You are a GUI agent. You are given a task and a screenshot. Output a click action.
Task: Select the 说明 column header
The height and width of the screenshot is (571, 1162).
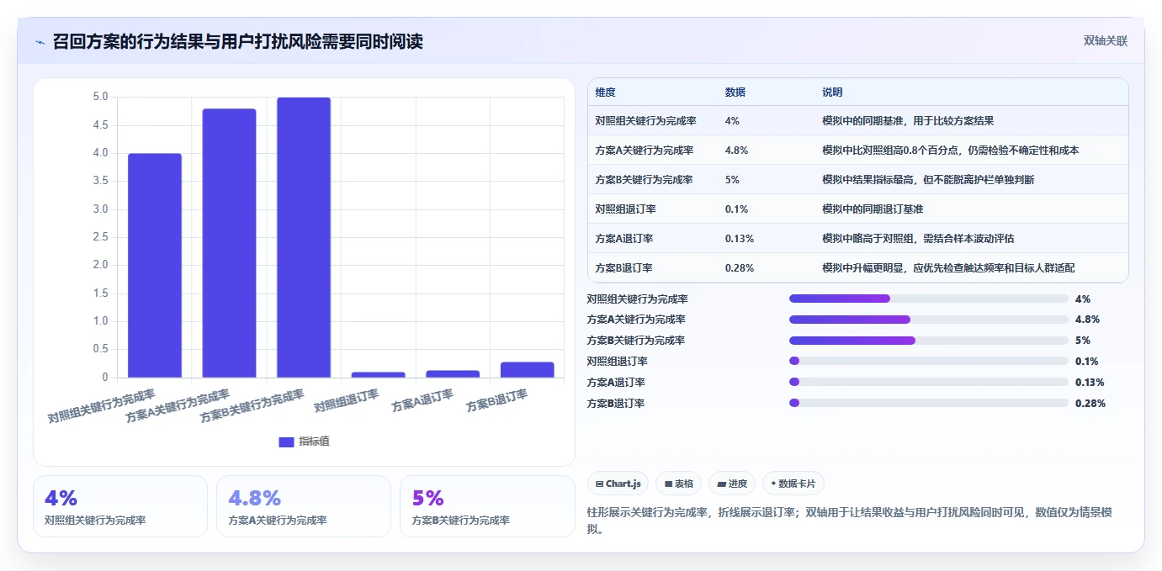[x=832, y=93]
